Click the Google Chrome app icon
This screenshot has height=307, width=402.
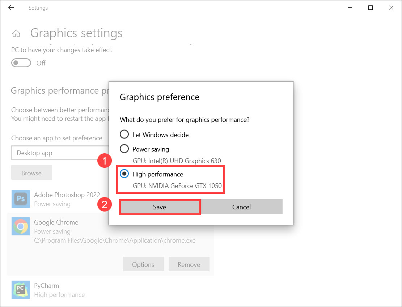[21, 227]
